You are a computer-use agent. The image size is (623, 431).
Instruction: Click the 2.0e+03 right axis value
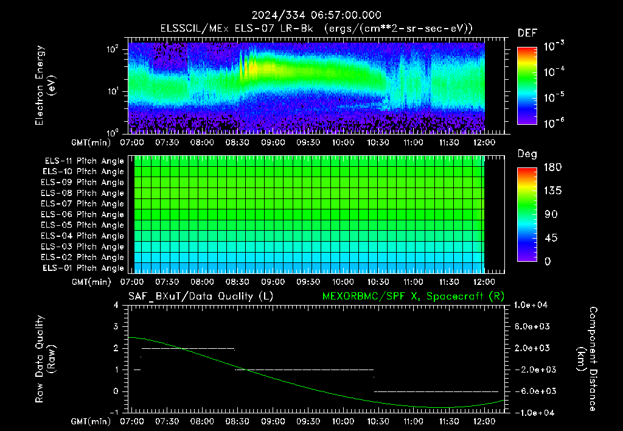pos(532,348)
